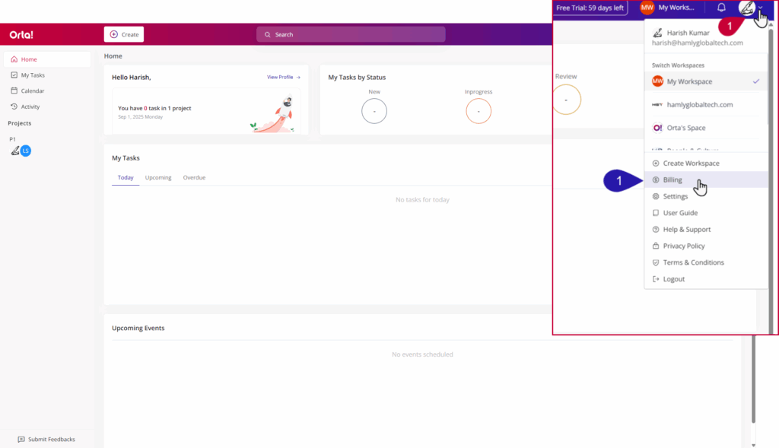Click the Search input field
779x448 pixels.
tap(351, 34)
